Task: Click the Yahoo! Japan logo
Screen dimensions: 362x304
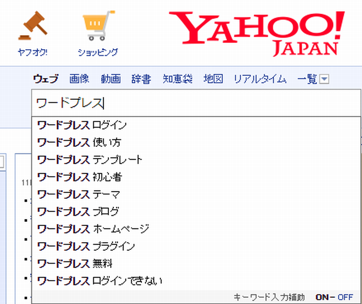Action: pos(257,33)
